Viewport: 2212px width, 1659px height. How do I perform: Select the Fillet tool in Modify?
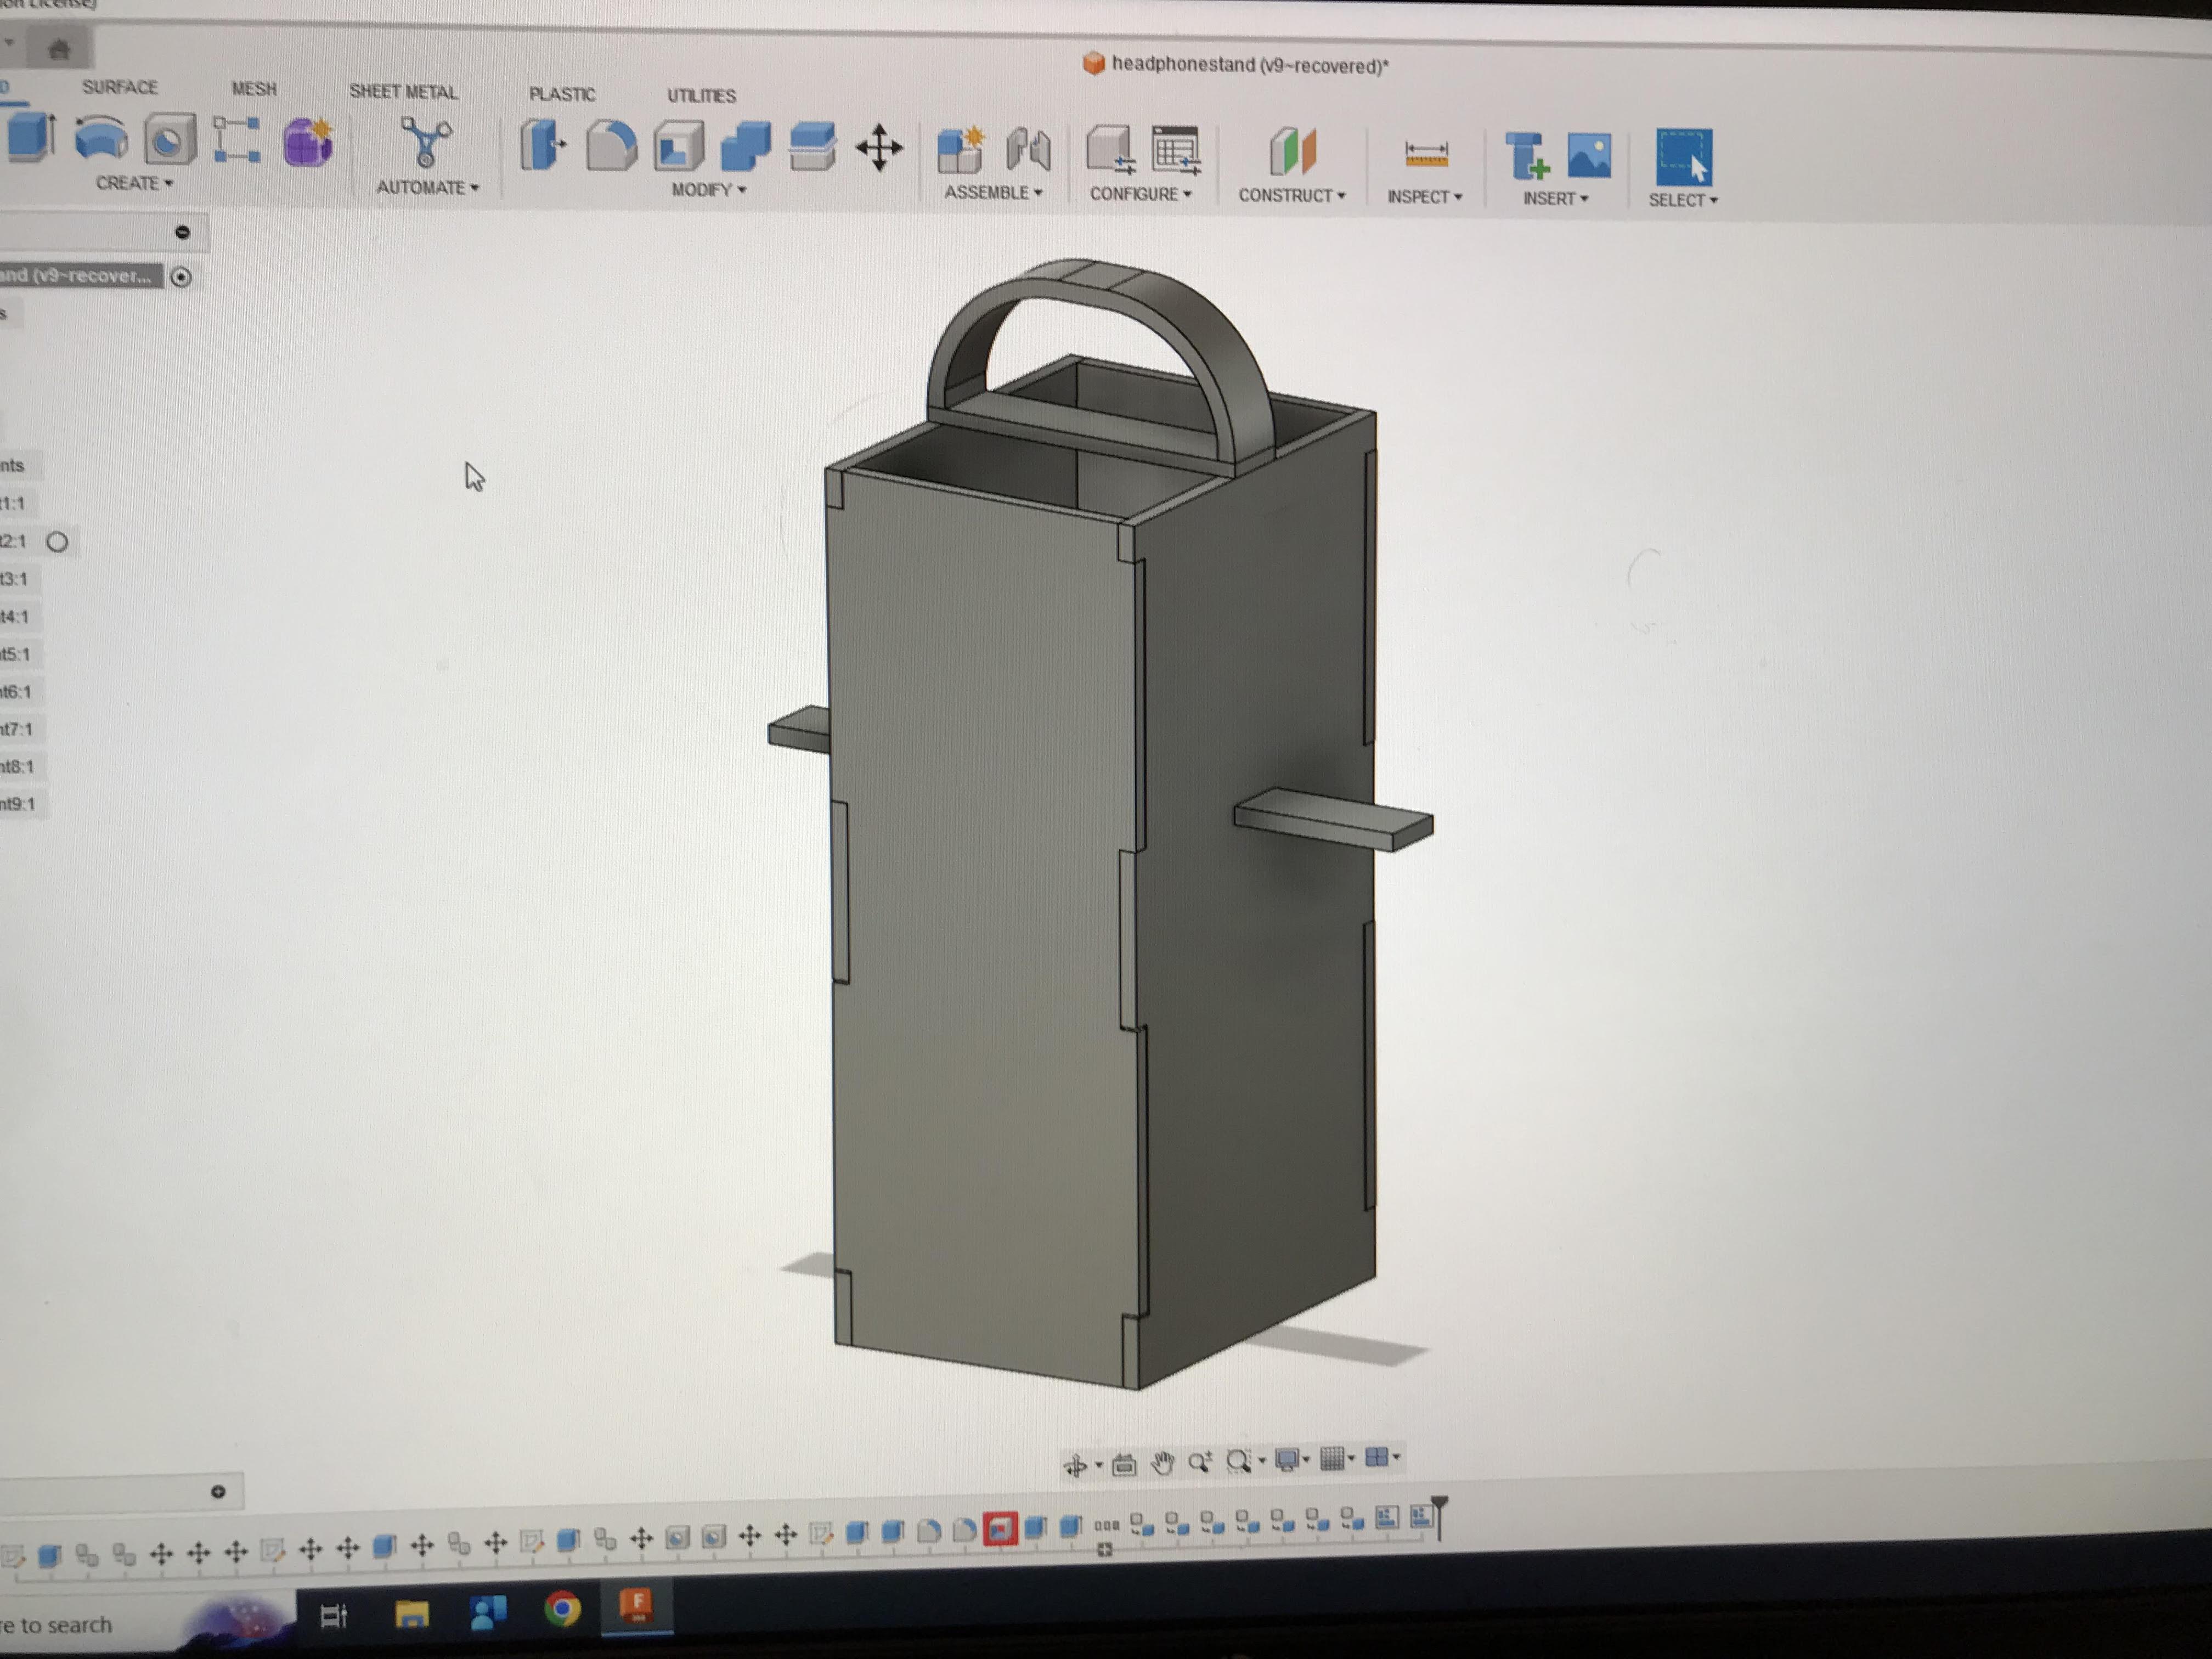pos(611,146)
